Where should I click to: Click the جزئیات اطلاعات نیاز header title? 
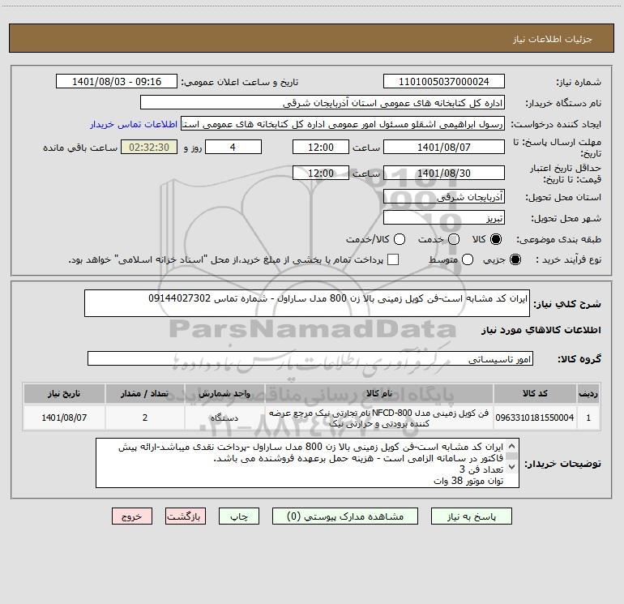(x=553, y=39)
